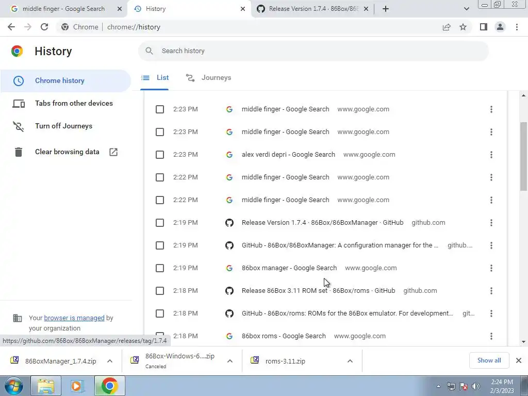
Task: Open more actions for Release 86Box 3.11 ROM set entry
Action: 491,291
